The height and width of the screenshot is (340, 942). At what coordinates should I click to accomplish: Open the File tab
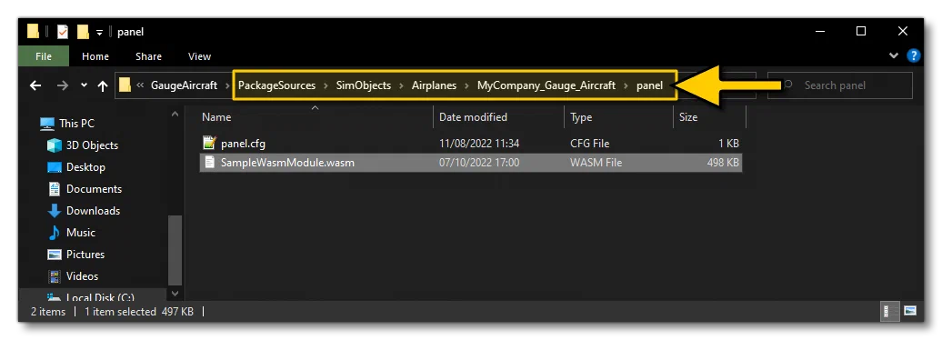point(44,56)
